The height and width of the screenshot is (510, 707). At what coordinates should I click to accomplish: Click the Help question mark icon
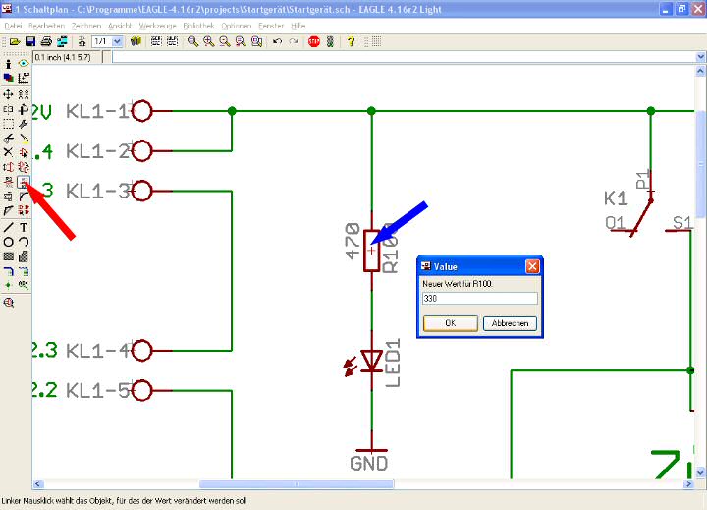click(x=351, y=42)
